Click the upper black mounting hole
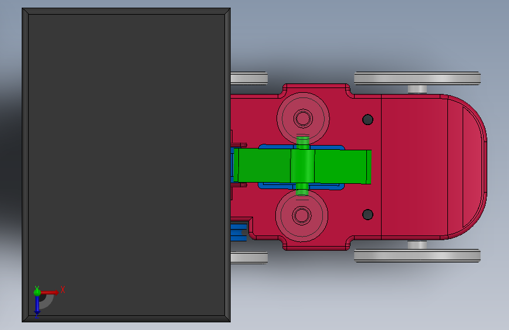The width and height of the screenshot is (509, 330). click(368, 120)
